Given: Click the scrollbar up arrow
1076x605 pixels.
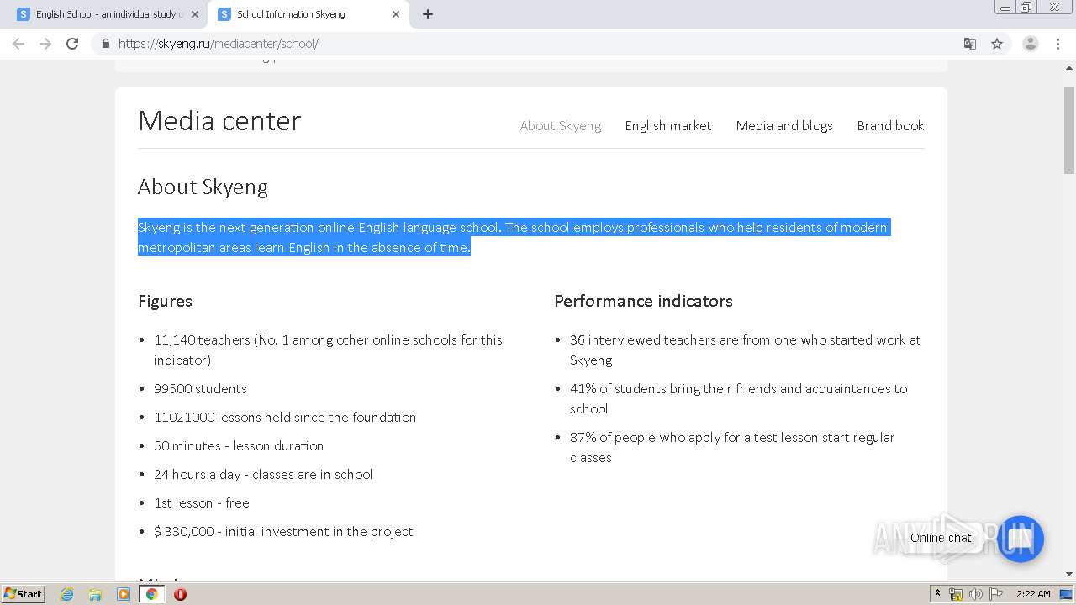Looking at the screenshot, I should (1069, 66).
